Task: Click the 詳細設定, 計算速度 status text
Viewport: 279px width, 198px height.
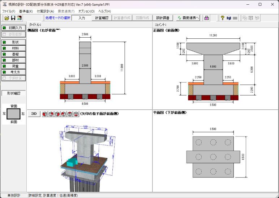Action: coord(53,195)
